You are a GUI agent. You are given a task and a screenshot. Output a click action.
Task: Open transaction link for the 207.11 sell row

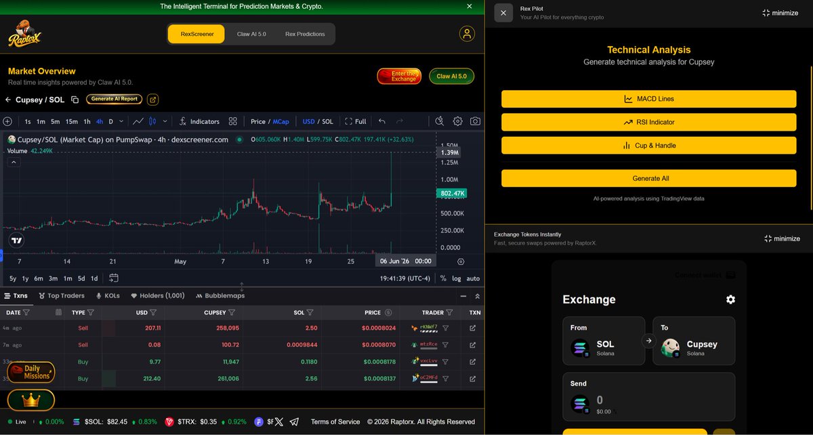coord(472,328)
